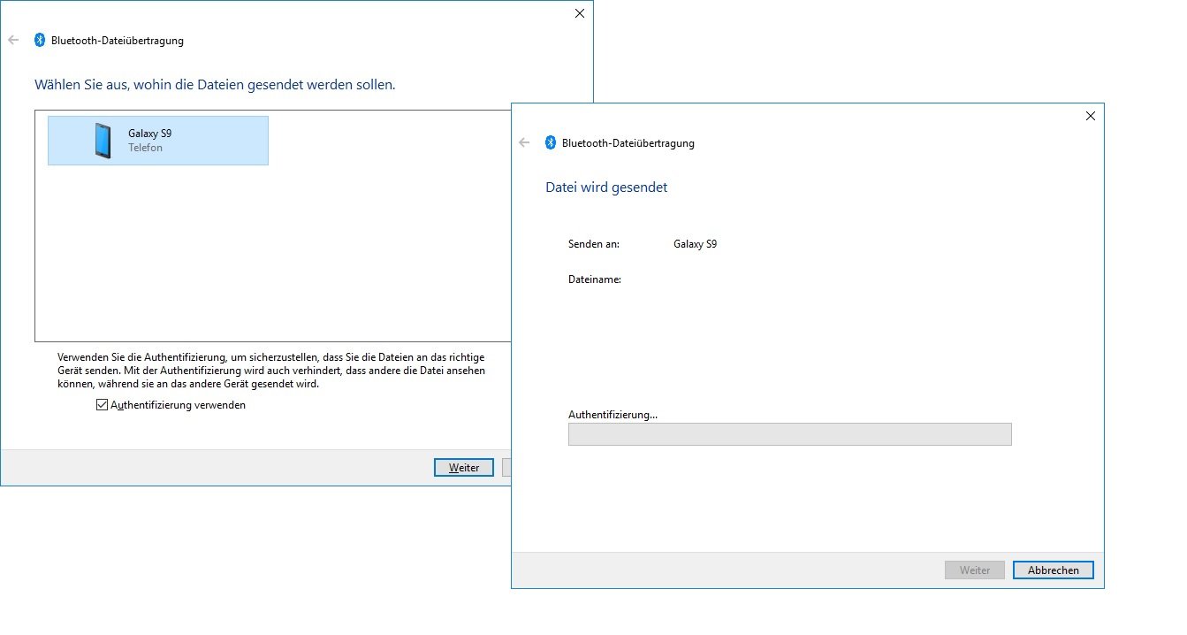The image size is (1187, 635).
Task: Click Bluetooth logo in sending window title
Action: click(x=551, y=142)
